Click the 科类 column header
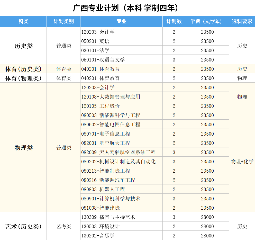 (23, 22)
